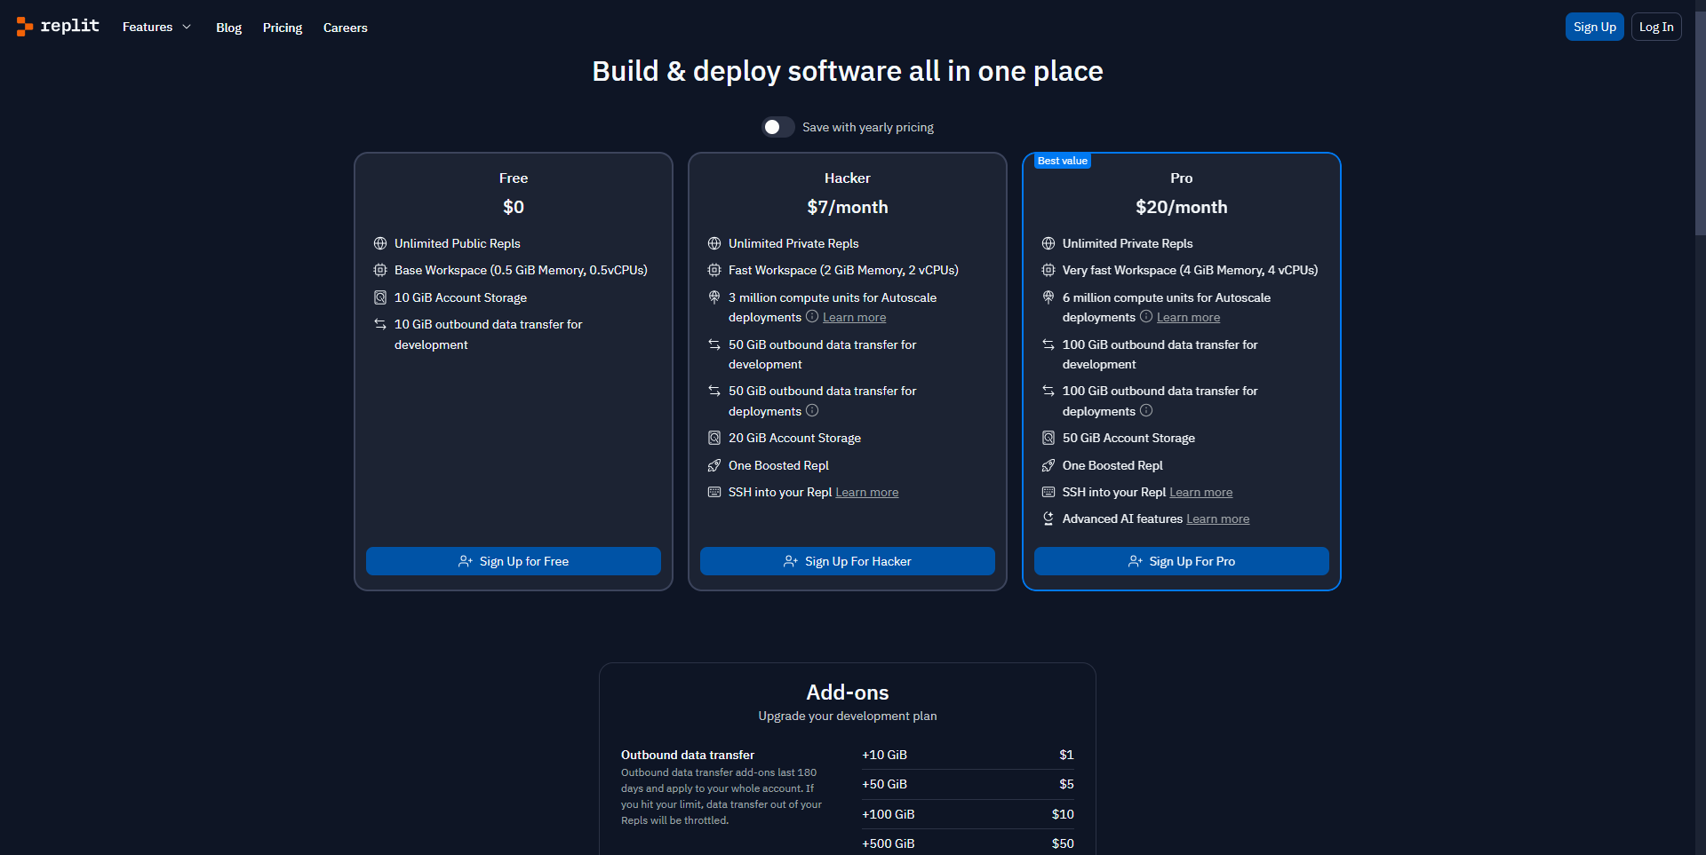The width and height of the screenshot is (1706, 855).
Task: Click storage icon beside 10 GiB Account Storage
Action: point(380,297)
